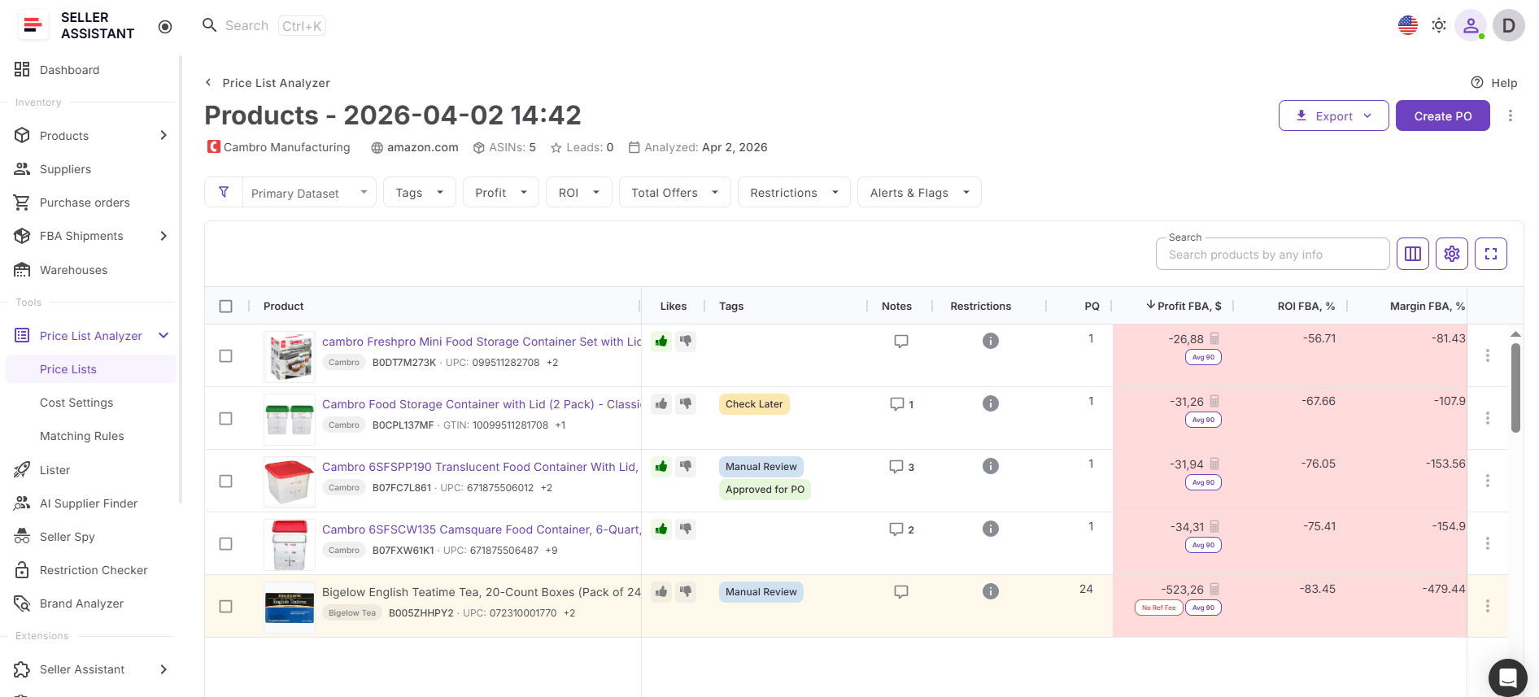Expand the FBA Shipments chevron

[x=163, y=236]
